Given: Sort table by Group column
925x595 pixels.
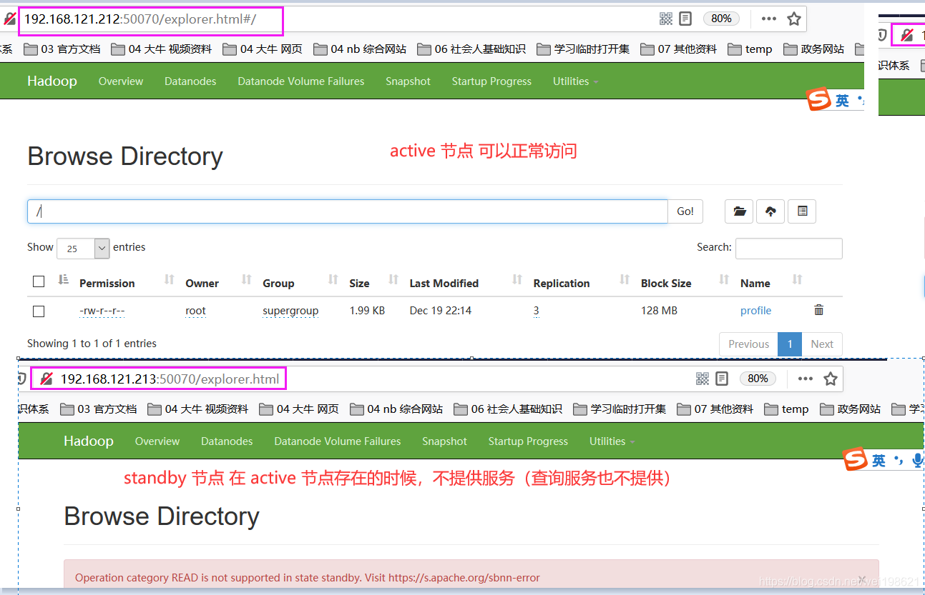Looking at the screenshot, I should [278, 284].
